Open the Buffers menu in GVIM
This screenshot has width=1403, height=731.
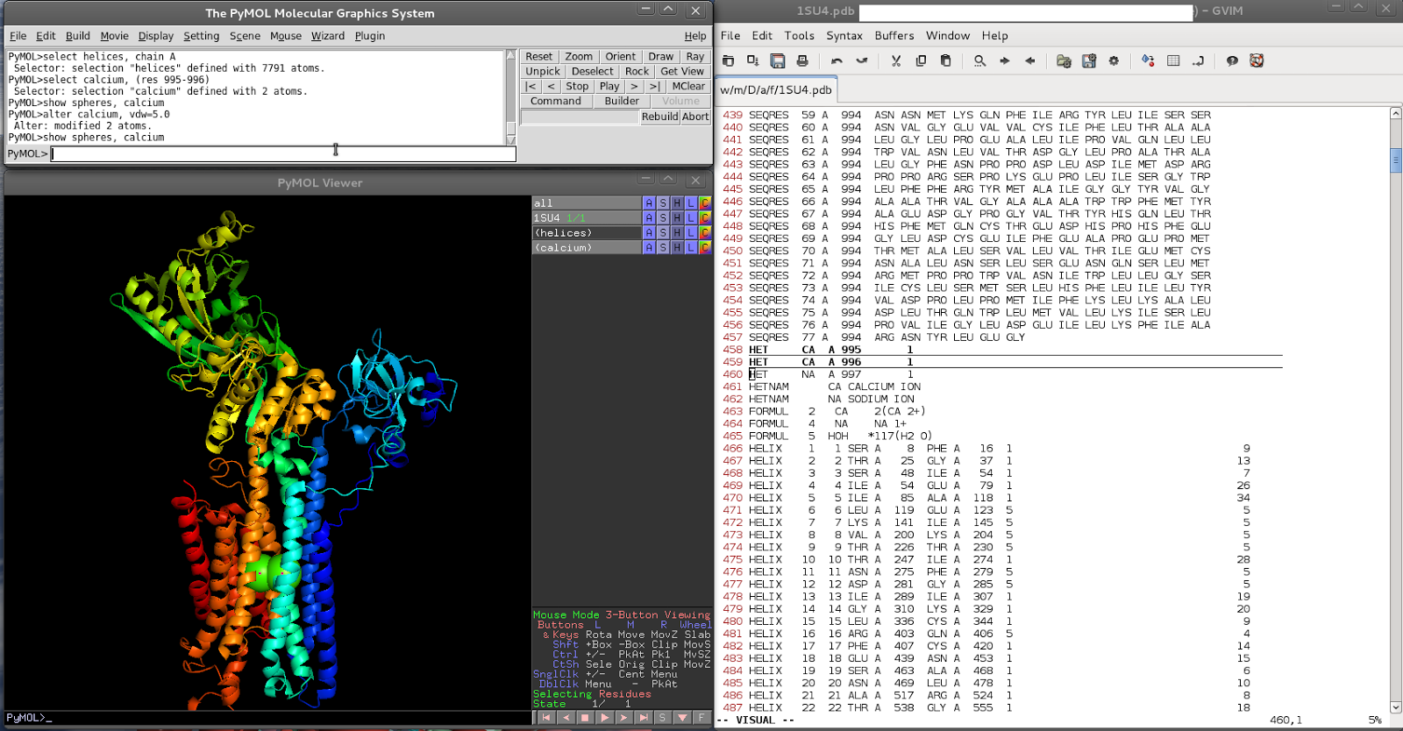click(894, 36)
